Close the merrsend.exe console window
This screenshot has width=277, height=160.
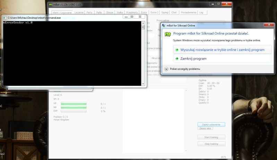140,17
